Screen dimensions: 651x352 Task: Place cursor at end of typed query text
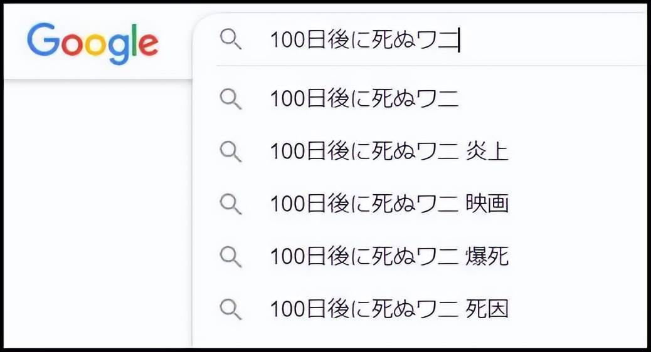pos(458,40)
